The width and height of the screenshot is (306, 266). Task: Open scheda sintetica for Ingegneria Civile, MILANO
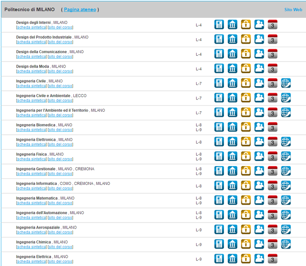(31, 86)
